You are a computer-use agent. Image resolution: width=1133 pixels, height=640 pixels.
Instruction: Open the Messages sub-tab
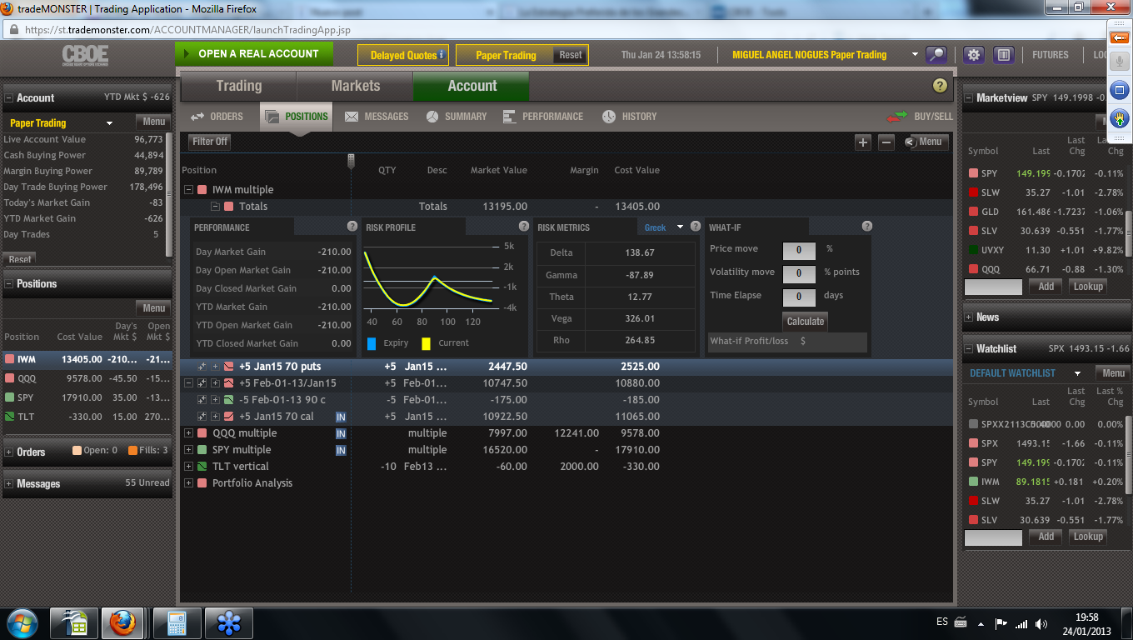377,117
